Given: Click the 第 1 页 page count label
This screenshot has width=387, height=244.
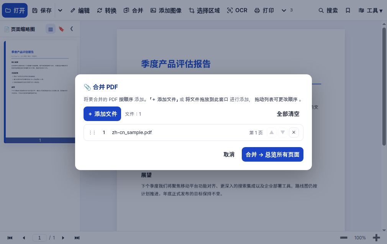Looking at the screenshot, I should [x=256, y=133].
